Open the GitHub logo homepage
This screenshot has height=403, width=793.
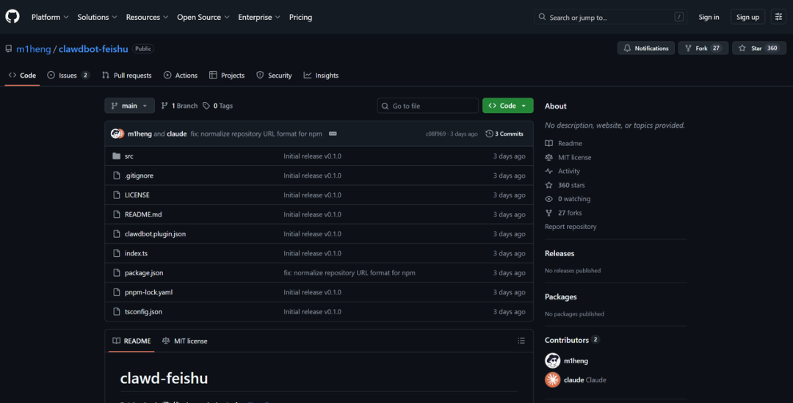pos(12,17)
